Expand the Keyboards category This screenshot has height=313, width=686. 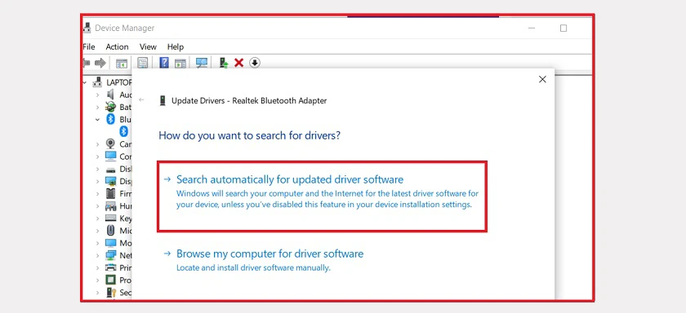pos(97,218)
